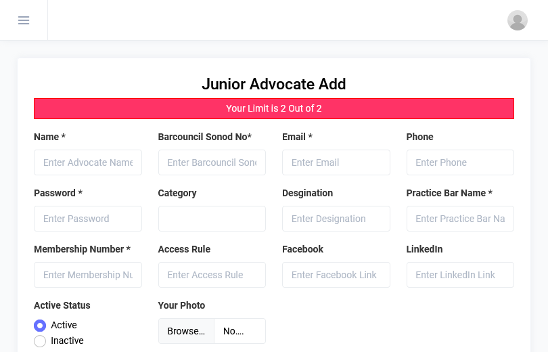Click the Facebook link input field
Image resolution: width=548 pixels, height=352 pixels.
click(x=336, y=275)
